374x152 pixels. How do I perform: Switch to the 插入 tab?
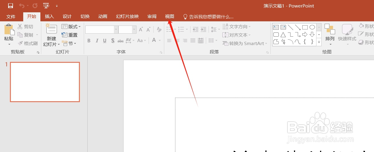(49, 17)
